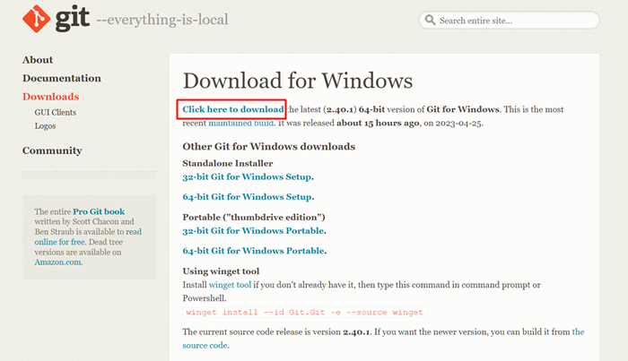Click the 'Other Git for Windows downloads' heading

[269, 146]
